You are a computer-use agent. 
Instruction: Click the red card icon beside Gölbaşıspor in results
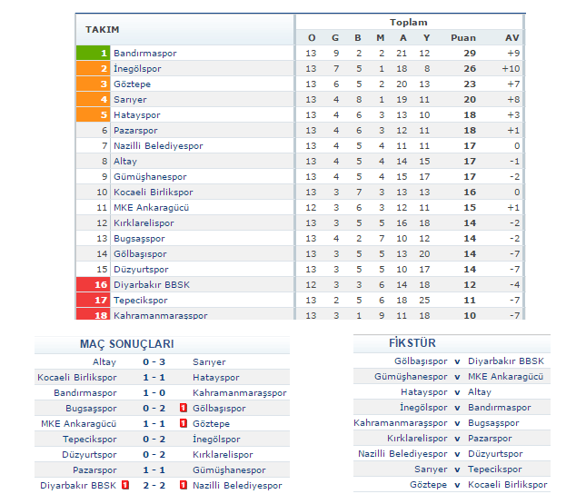[x=184, y=408]
